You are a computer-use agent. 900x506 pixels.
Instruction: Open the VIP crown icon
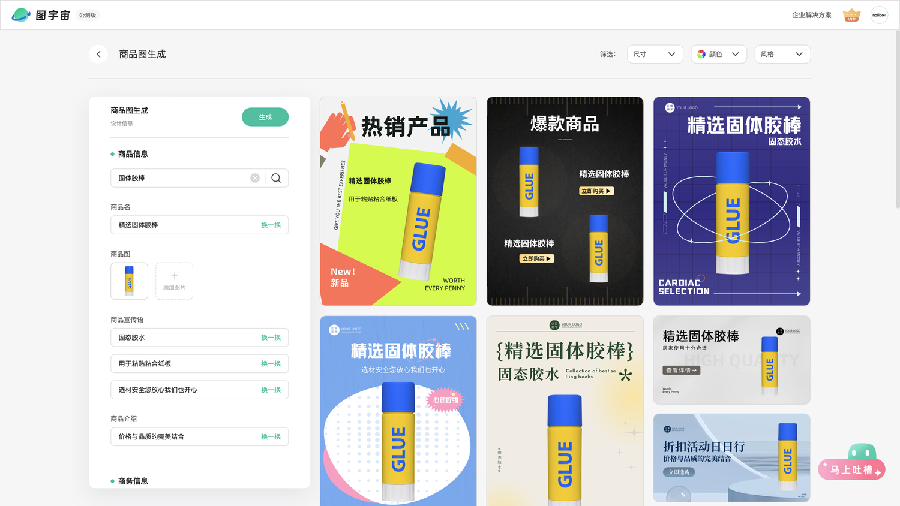click(x=851, y=15)
